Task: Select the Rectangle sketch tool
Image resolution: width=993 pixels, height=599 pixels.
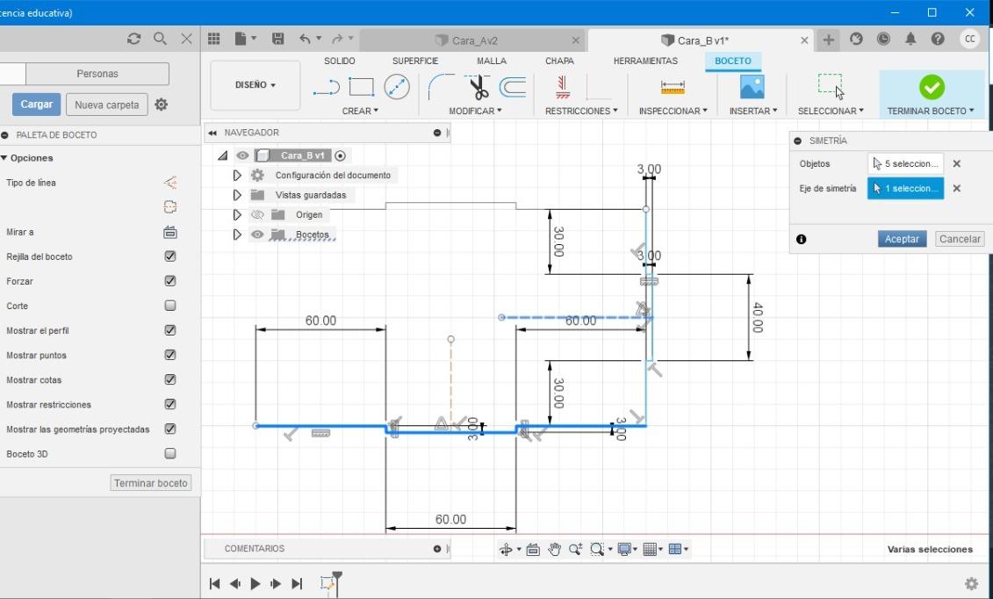Action: 362,87
